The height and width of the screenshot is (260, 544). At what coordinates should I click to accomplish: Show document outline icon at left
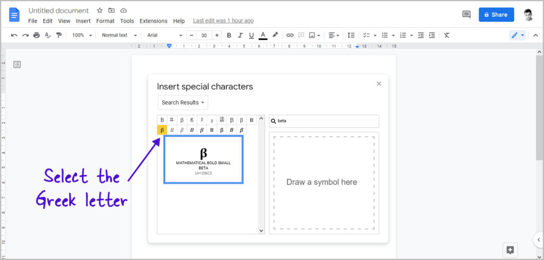[17, 64]
